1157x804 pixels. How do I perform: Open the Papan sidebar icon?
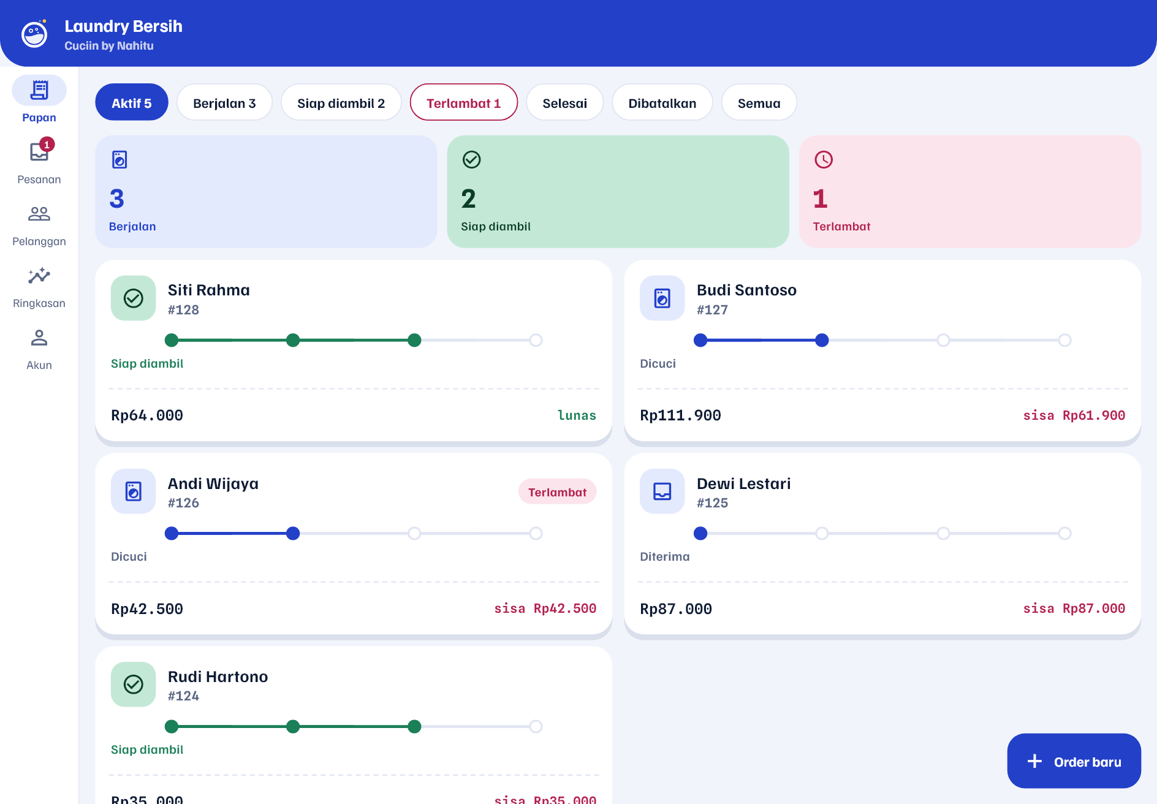(x=39, y=90)
